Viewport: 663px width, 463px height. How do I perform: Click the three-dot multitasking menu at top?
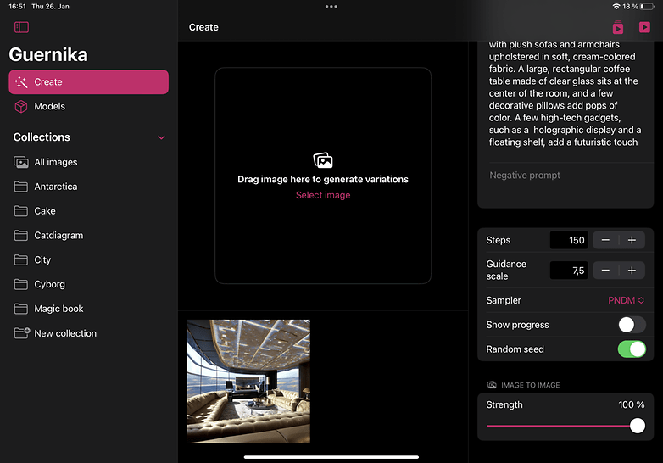click(331, 7)
